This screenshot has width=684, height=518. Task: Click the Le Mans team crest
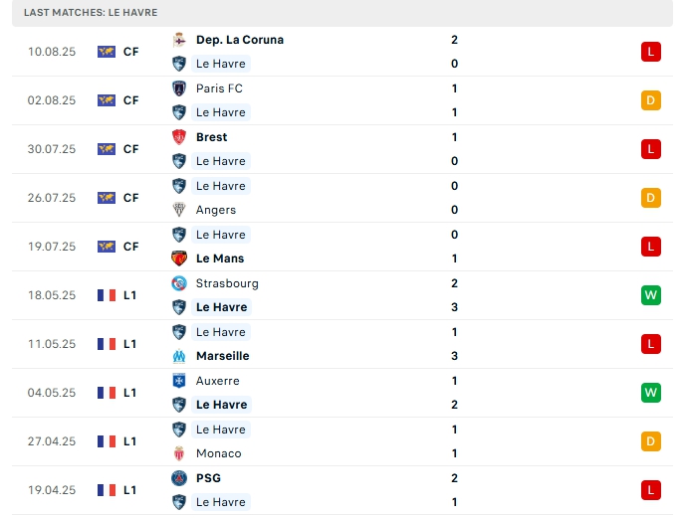179,259
